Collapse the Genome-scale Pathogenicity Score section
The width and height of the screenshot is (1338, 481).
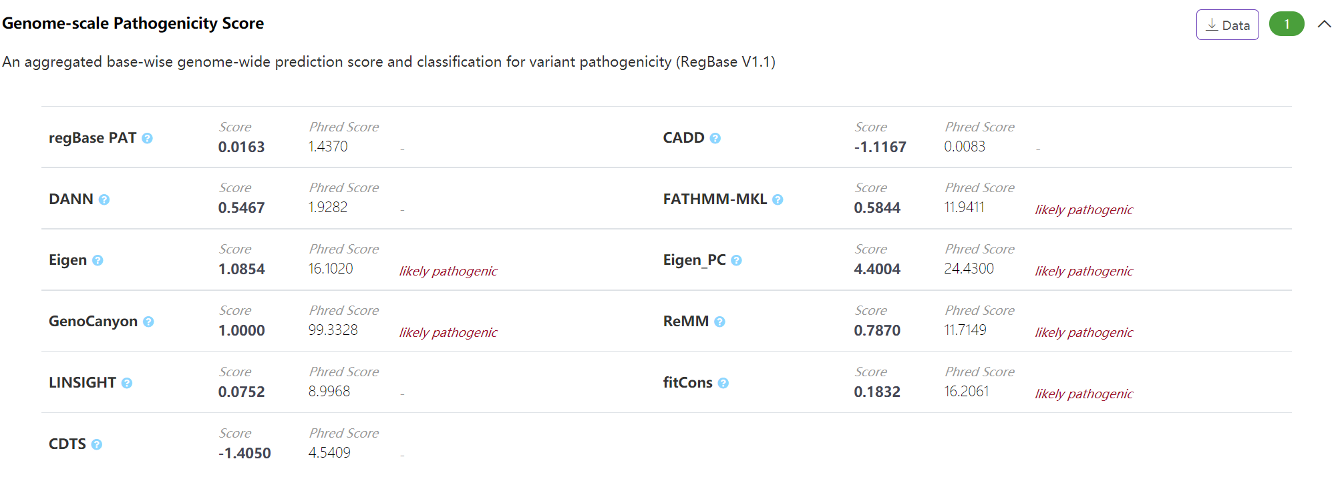point(1324,24)
